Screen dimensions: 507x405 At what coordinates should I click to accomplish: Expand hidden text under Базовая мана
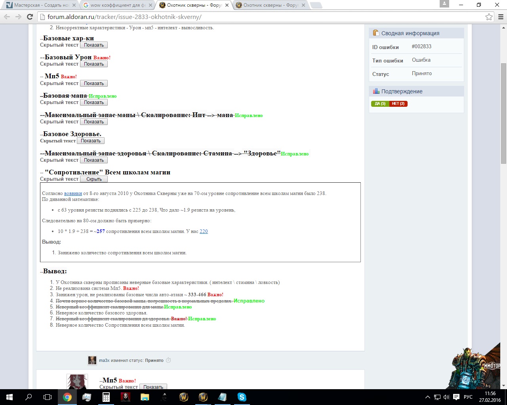coord(94,102)
